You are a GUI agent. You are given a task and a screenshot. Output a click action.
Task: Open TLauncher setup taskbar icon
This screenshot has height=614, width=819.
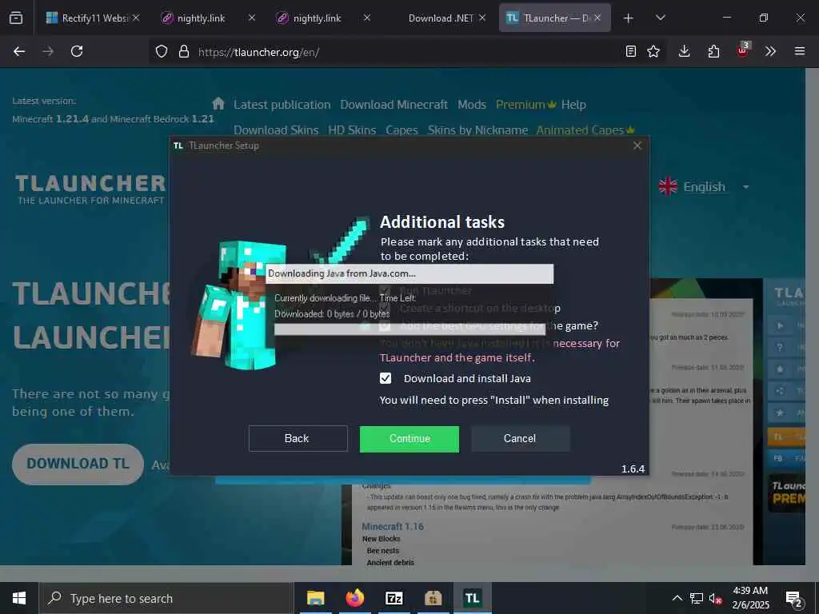472,598
